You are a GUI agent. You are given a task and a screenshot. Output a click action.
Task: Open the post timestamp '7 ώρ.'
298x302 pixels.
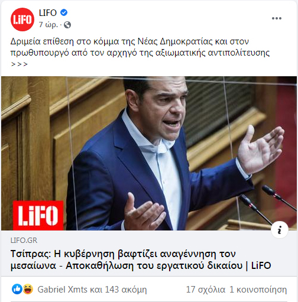pos(48,25)
